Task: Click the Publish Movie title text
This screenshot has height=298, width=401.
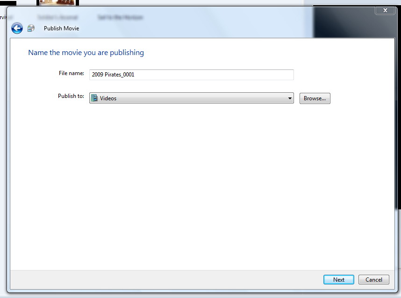Action: 61,28
